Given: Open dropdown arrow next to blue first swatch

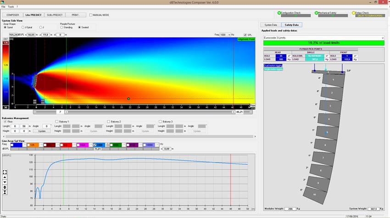Looking at the screenshot, I should pos(24,145).
